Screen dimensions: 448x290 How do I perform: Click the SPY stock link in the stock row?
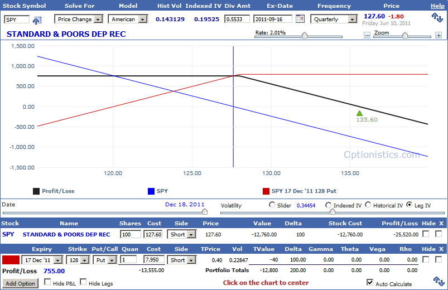pyautogui.click(x=8, y=234)
